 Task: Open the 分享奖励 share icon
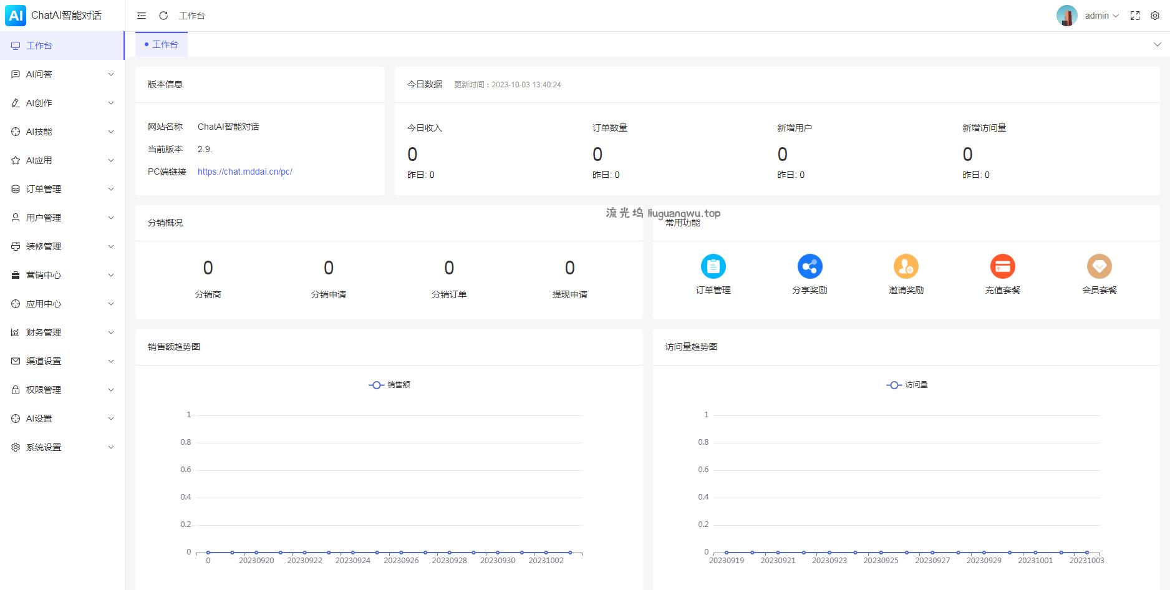(x=810, y=266)
